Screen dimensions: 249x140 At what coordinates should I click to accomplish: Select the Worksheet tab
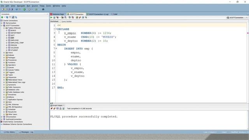(x=54, y=21)
